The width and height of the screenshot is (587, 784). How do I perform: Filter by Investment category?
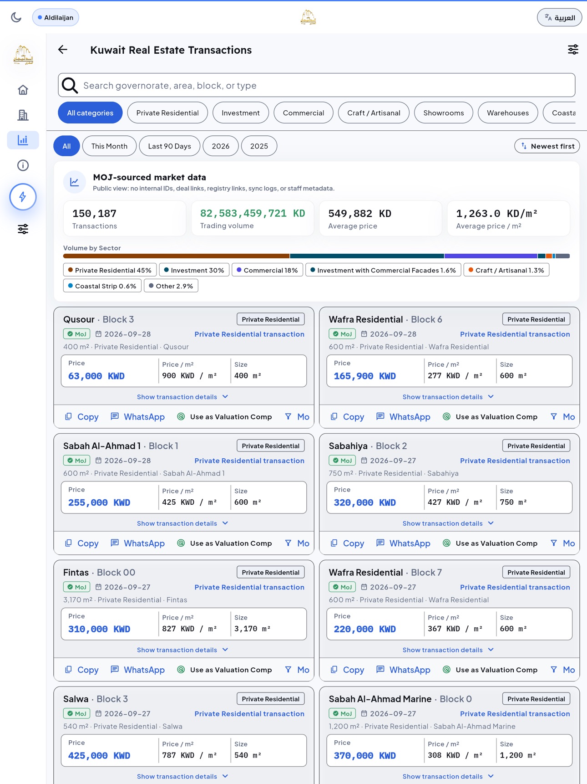pos(241,113)
